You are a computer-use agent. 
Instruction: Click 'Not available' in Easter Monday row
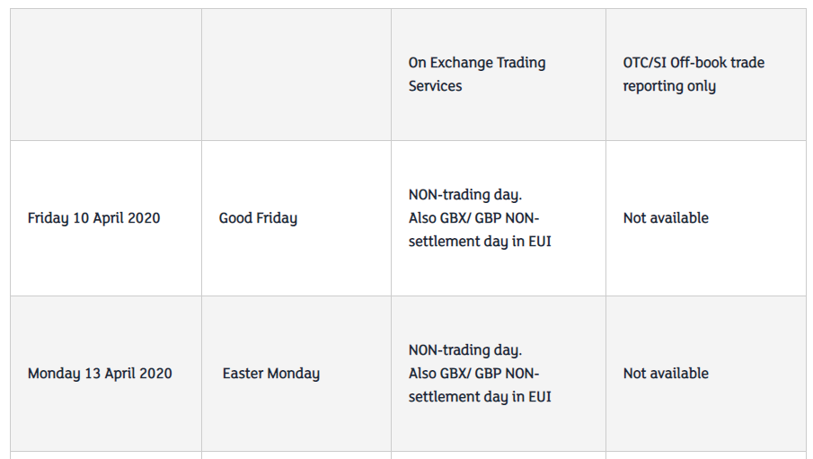click(x=666, y=374)
